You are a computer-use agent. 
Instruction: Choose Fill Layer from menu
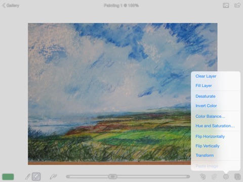(204, 85)
